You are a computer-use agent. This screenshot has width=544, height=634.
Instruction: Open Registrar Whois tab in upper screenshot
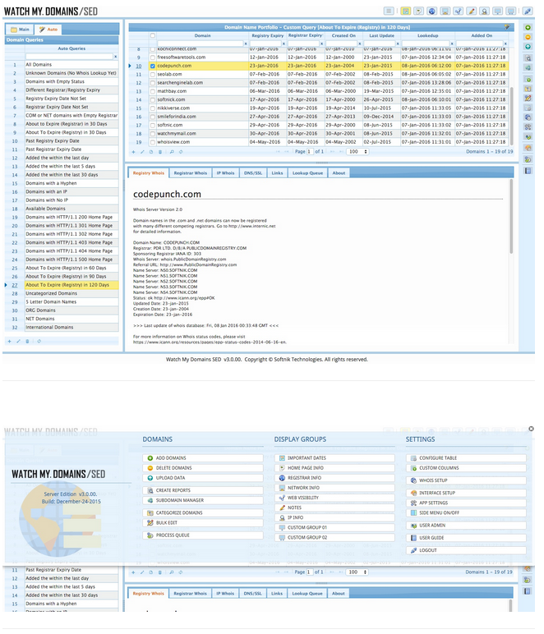[190, 173]
